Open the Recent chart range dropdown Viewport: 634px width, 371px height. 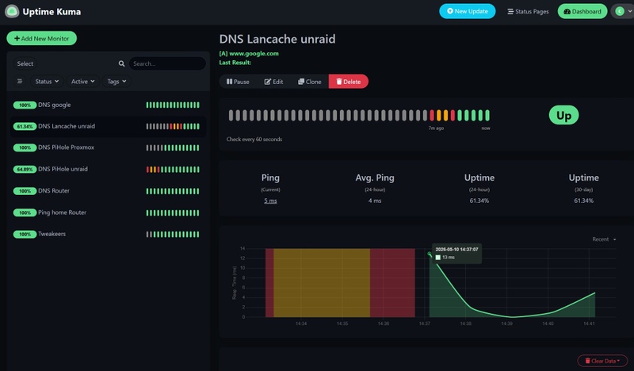604,239
